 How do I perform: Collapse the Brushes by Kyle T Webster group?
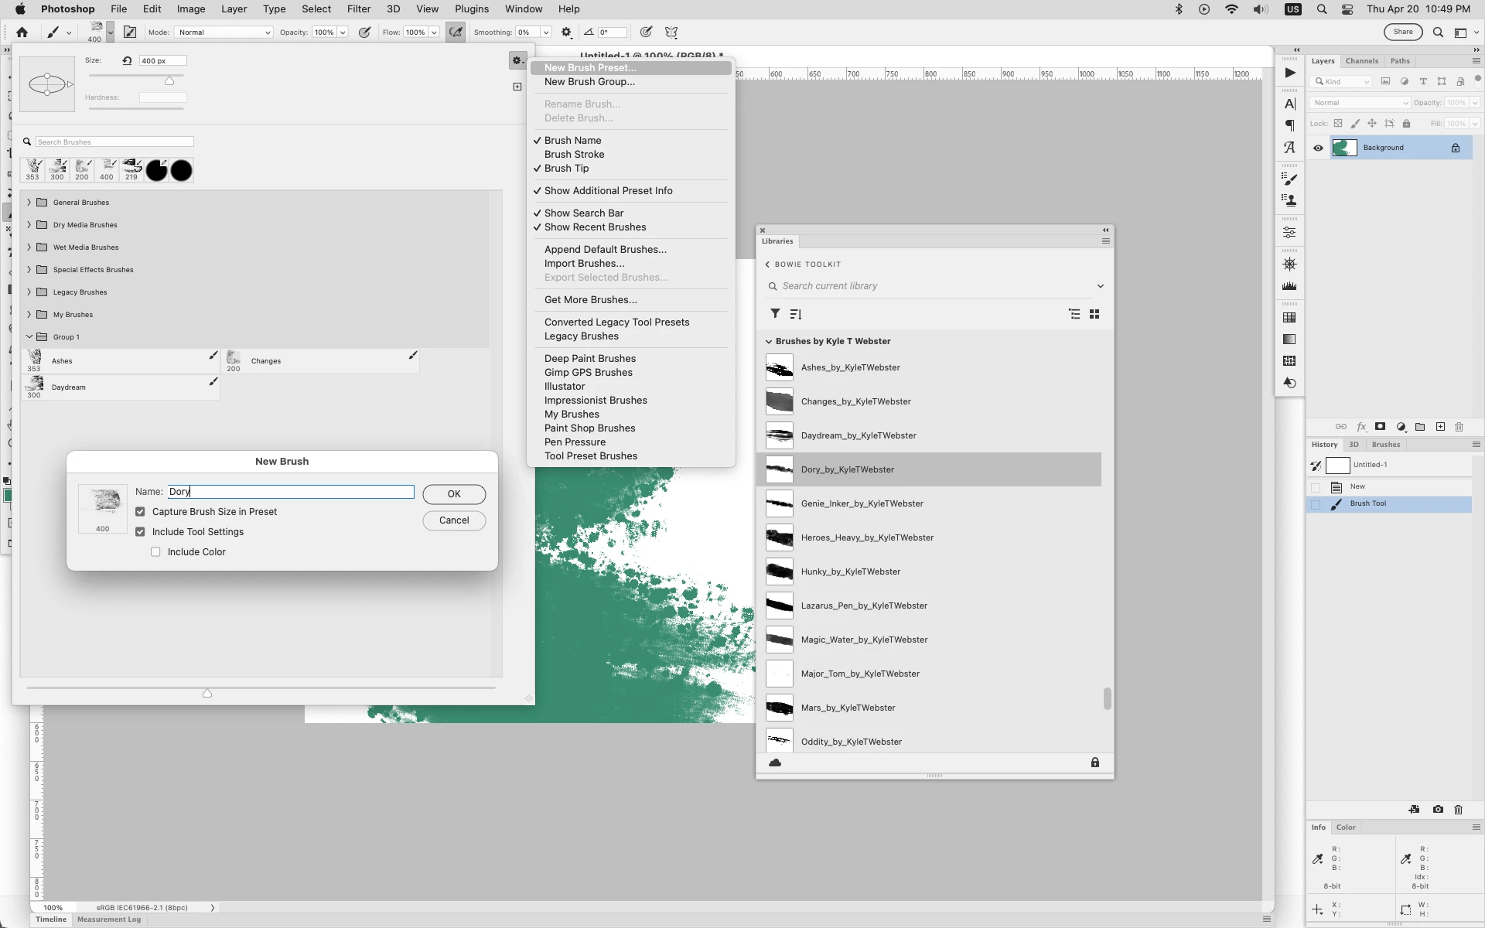click(769, 341)
